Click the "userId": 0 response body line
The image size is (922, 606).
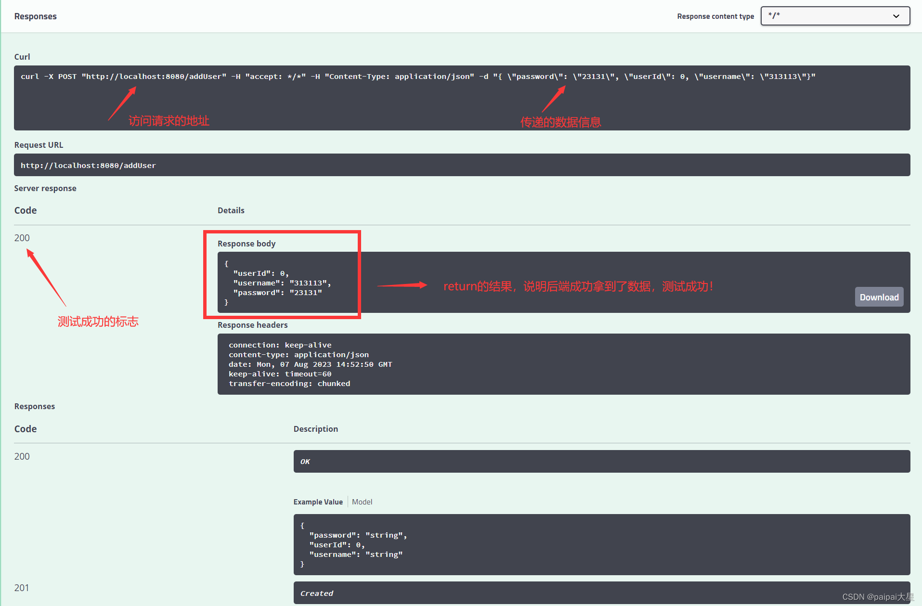(261, 273)
